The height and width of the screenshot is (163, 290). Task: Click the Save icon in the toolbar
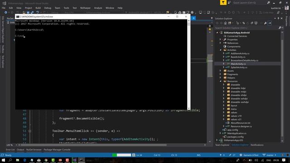(x=28, y=12)
